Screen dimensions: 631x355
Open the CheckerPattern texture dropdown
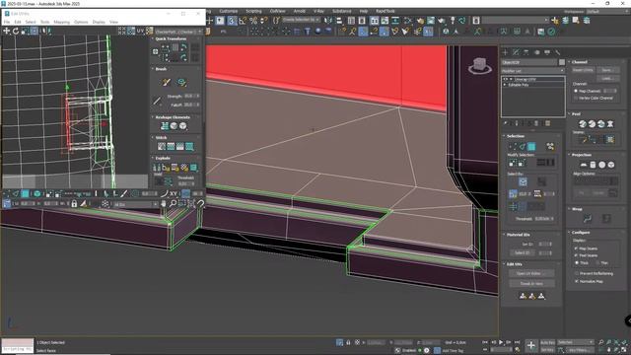point(178,32)
